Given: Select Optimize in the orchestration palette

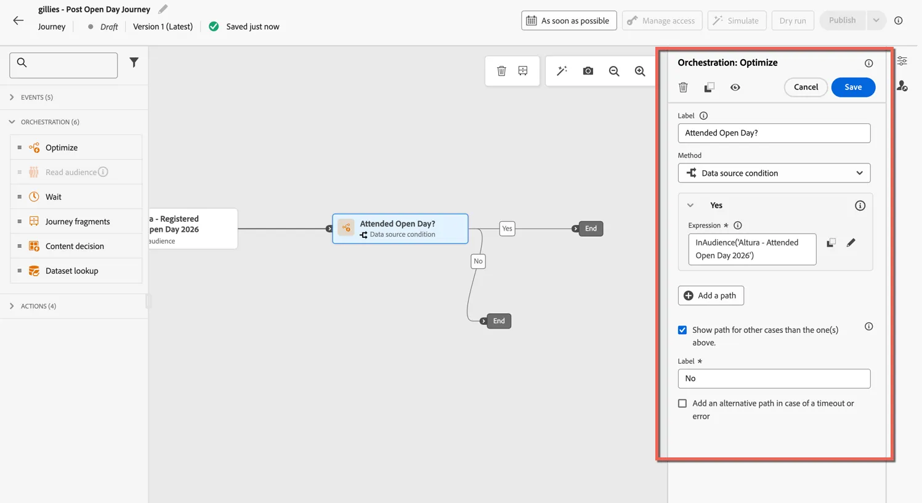Looking at the screenshot, I should [x=76, y=147].
